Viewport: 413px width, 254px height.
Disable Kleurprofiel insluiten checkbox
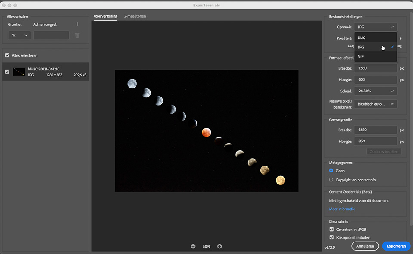(x=332, y=237)
